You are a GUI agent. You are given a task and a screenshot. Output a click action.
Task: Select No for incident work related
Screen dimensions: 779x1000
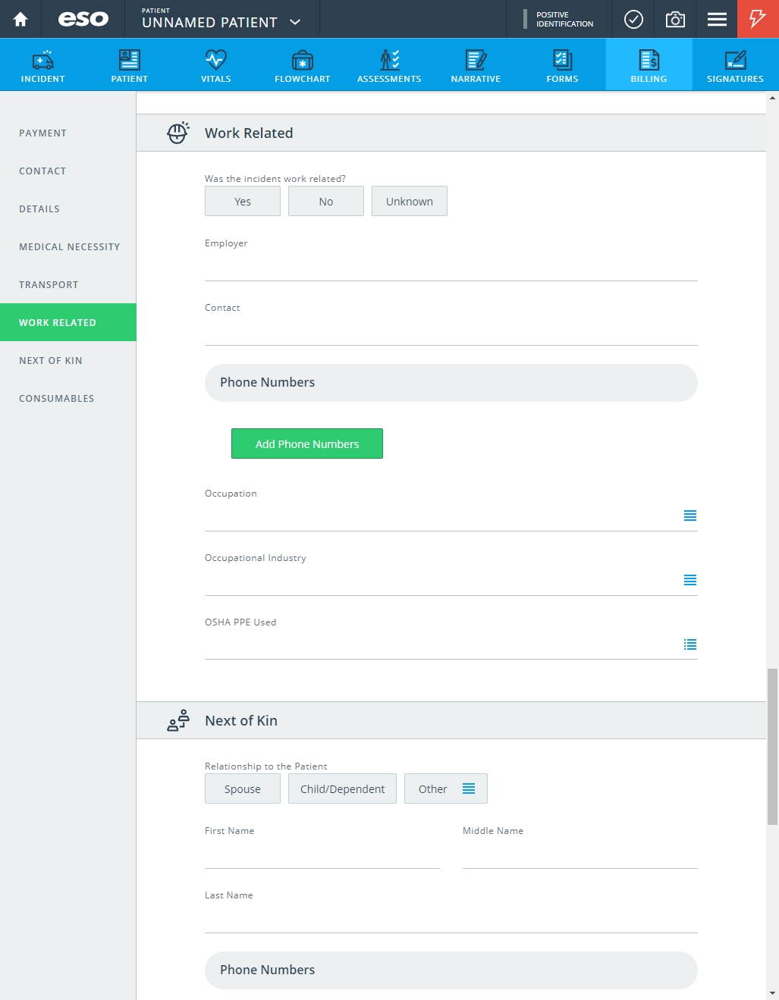tap(326, 201)
